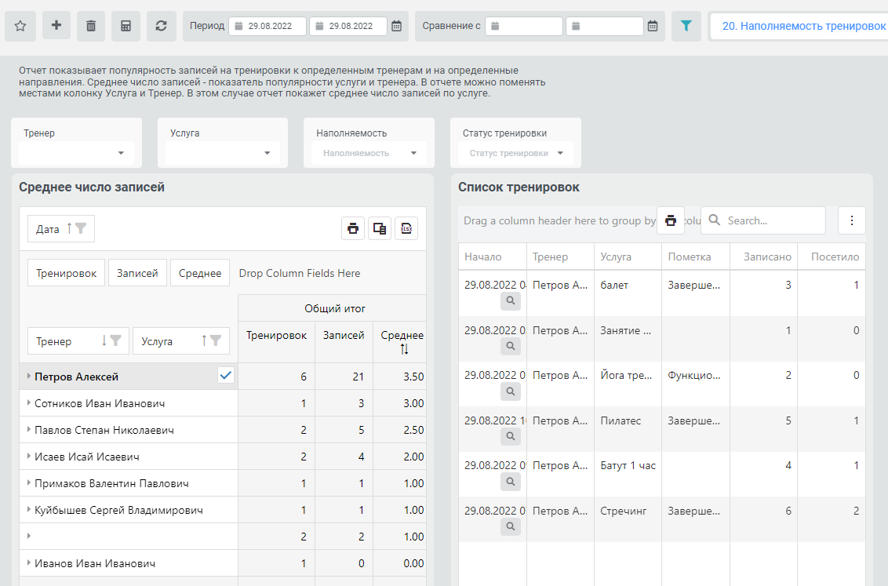Click the trash delete icon
This screenshot has width=888, height=586.
point(91,26)
